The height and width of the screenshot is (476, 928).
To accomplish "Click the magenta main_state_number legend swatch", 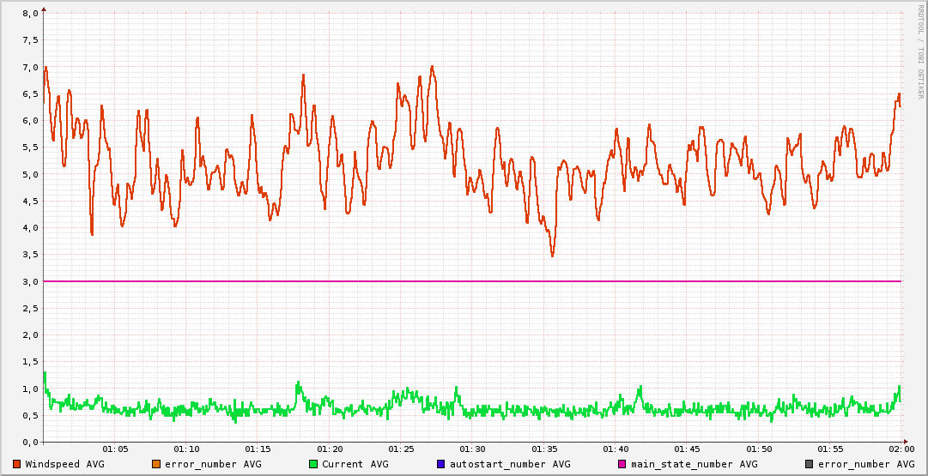I will tap(622, 464).
